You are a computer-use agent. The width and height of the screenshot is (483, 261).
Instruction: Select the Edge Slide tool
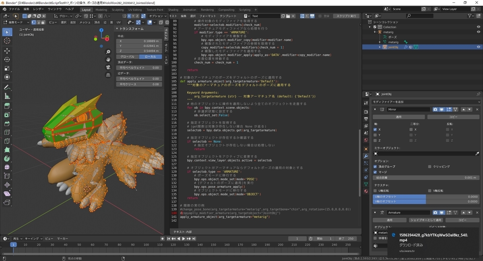(x=7, y=176)
